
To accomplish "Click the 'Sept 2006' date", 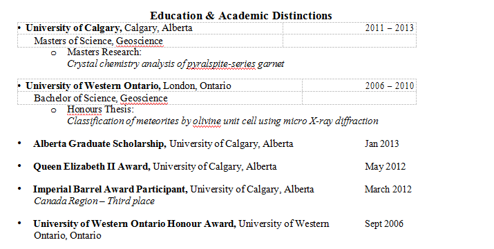I will click(384, 224).
